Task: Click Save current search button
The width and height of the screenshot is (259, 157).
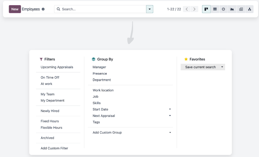Action: click(200, 67)
